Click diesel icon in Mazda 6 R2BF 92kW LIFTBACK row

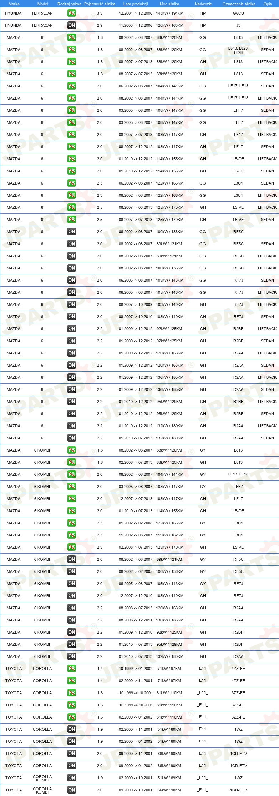(x=72, y=329)
